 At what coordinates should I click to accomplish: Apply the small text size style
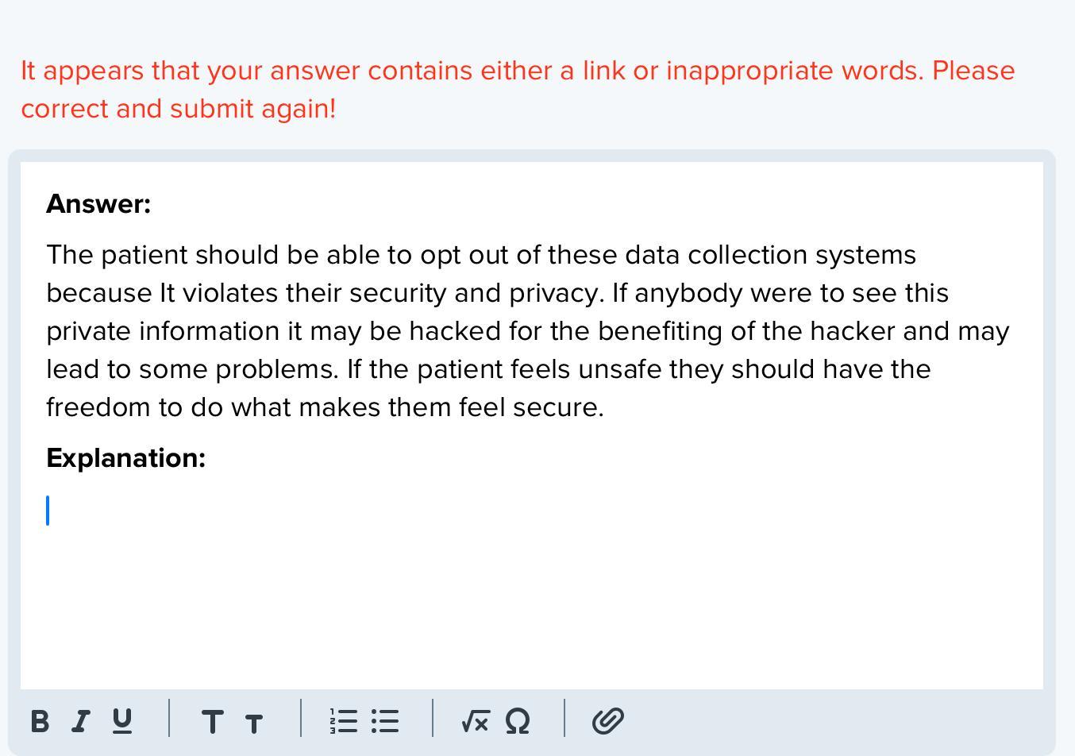(x=254, y=723)
